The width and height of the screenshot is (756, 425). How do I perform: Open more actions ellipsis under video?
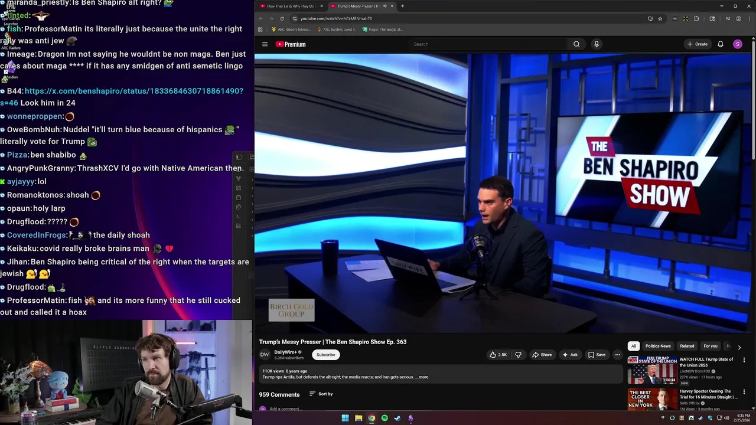point(617,355)
